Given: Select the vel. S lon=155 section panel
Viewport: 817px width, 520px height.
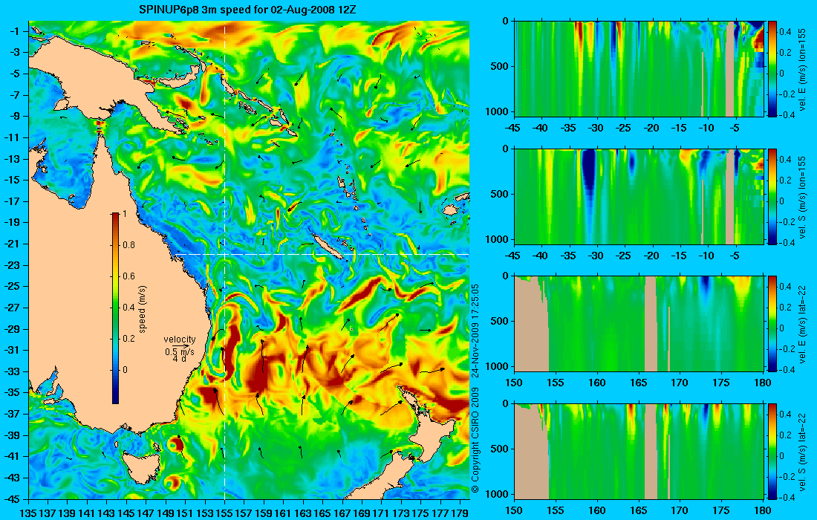Looking at the screenshot, I should tap(639, 196).
